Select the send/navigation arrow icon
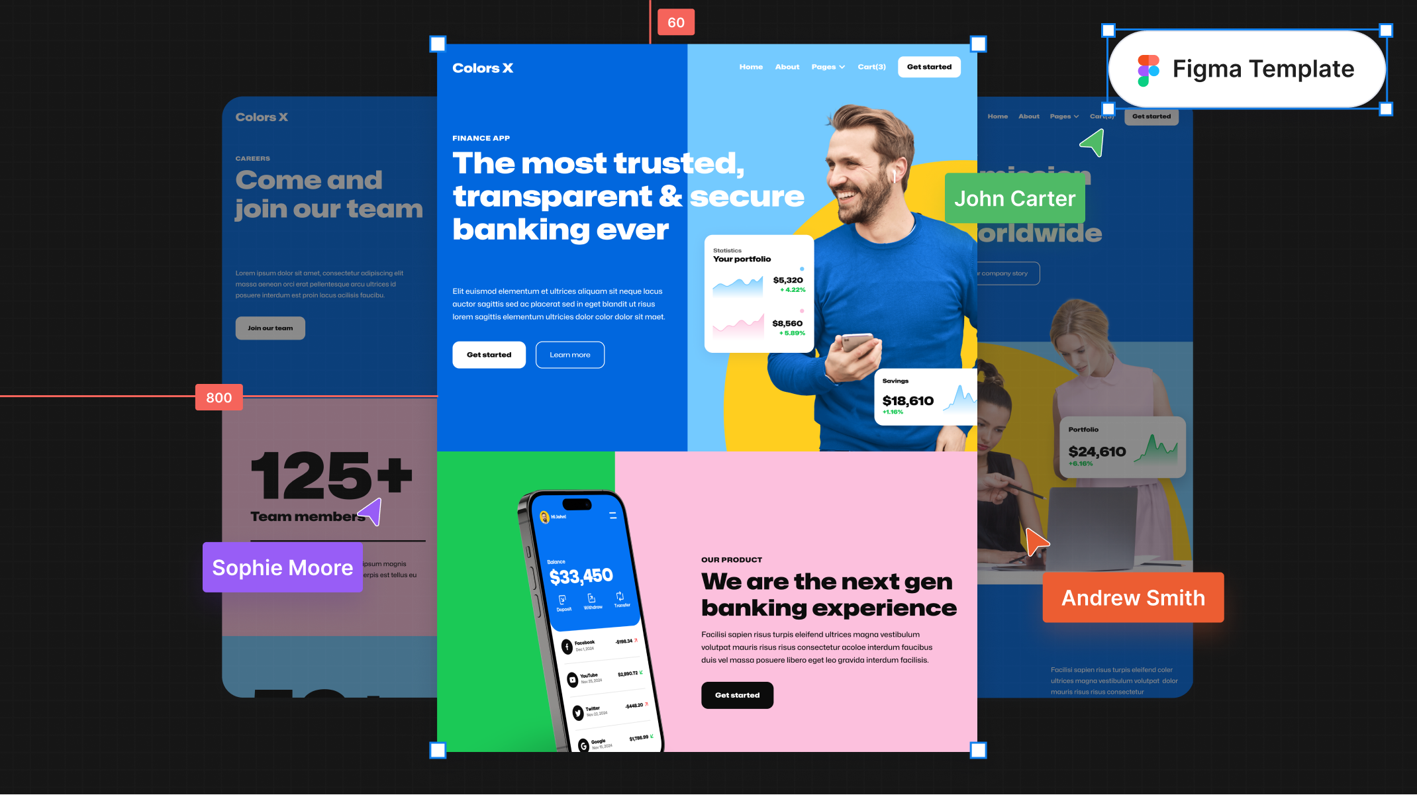Screen dimensions: 1417x795 click(x=1092, y=143)
